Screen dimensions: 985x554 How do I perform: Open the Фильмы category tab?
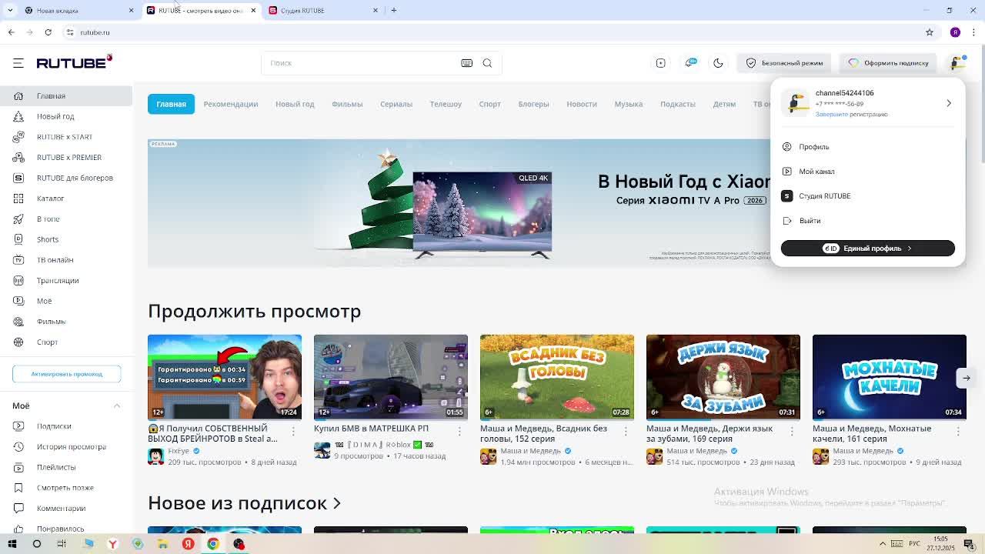tap(347, 104)
